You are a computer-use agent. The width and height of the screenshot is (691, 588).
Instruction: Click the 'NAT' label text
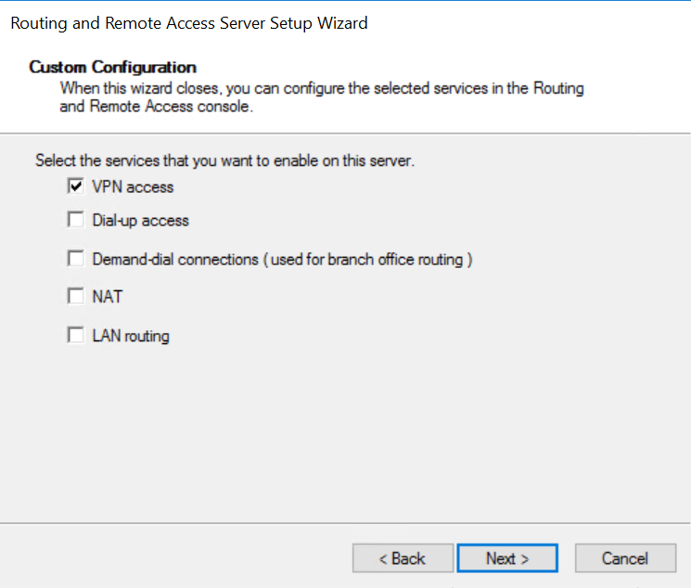[x=108, y=297]
